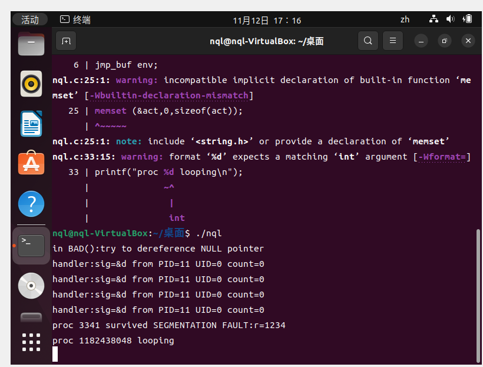The image size is (483, 367).
Task: Show the applications grid
Action: pos(31,342)
